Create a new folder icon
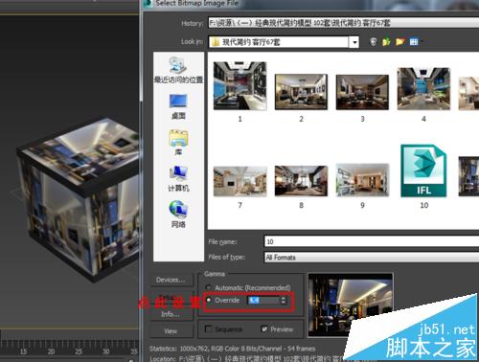 coord(399,41)
